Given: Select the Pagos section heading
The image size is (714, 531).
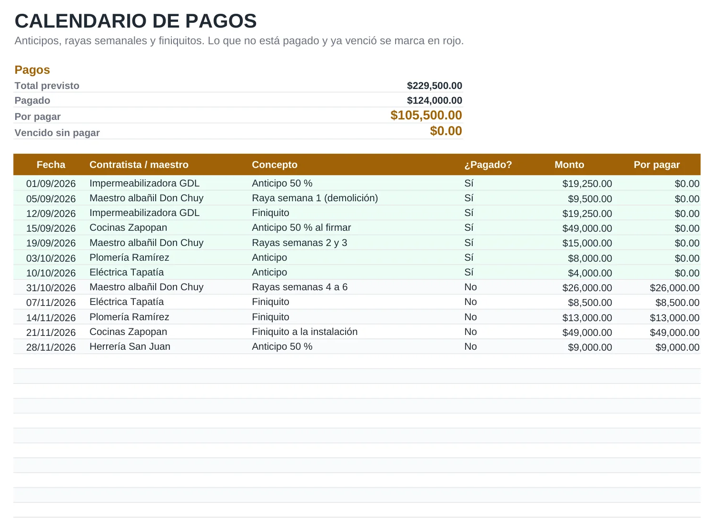Looking at the screenshot, I should tap(32, 70).
